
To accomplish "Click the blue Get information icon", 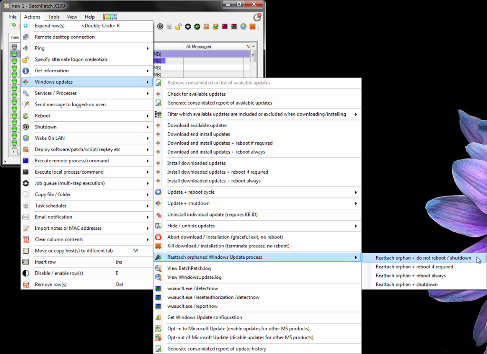I will coord(26,70).
